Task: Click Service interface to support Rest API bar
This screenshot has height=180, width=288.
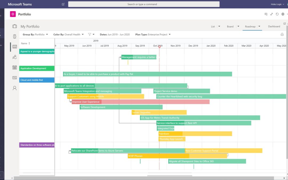Action: pyautogui.click(x=204, y=123)
